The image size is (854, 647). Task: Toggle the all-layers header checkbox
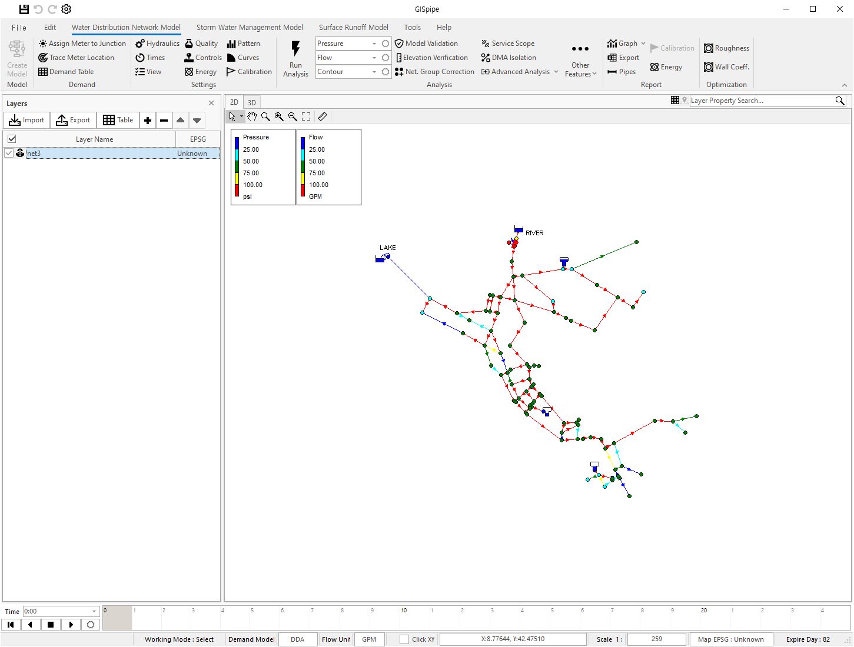[x=12, y=139]
